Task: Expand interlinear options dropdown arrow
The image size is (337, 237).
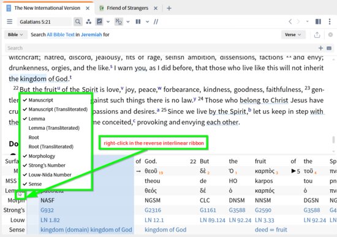Action: tap(128, 21)
